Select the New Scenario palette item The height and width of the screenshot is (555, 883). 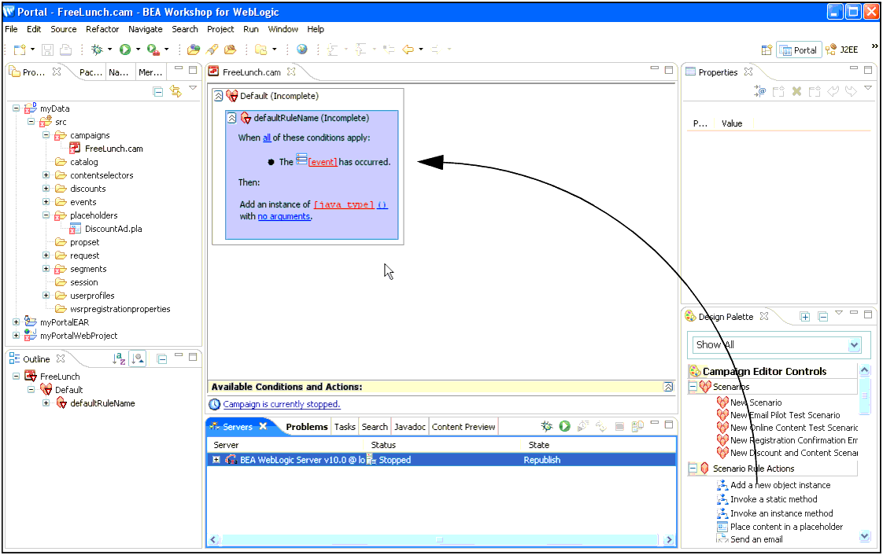[756, 402]
